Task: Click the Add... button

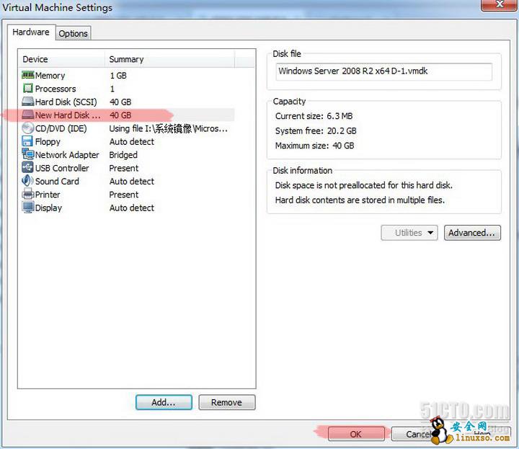Action: [164, 403]
